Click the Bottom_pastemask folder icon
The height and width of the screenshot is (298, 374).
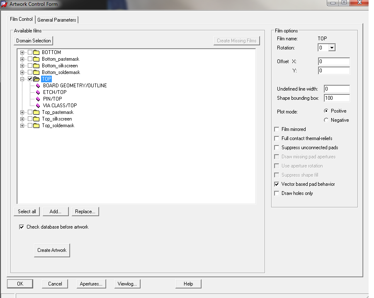(36, 59)
